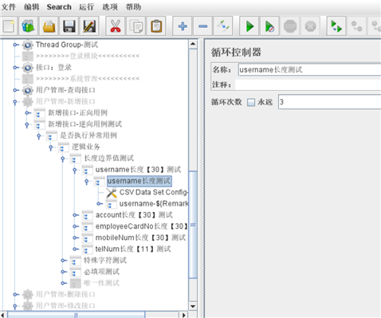This screenshot has width=381, height=318.
Task: Click the horizontal scrollbar thumb of tree
Action: [x=77, y=315]
